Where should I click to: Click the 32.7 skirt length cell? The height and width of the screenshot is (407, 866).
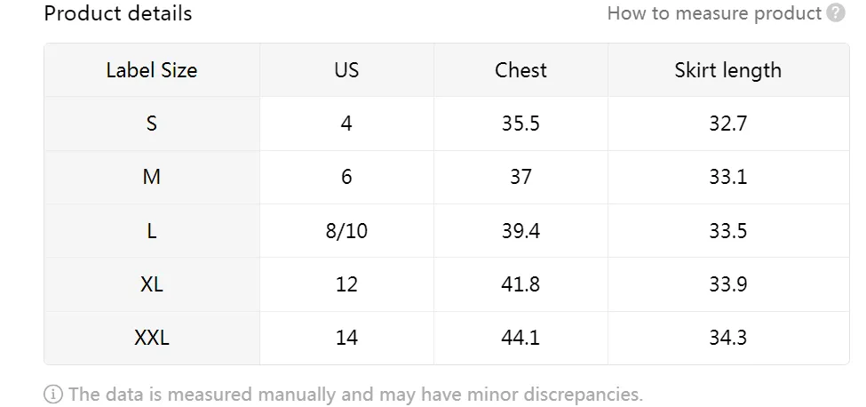[727, 124]
